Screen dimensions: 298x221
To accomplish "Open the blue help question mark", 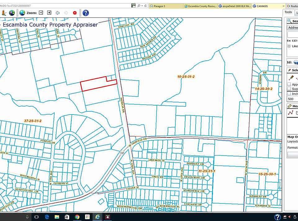I will (86, 13).
